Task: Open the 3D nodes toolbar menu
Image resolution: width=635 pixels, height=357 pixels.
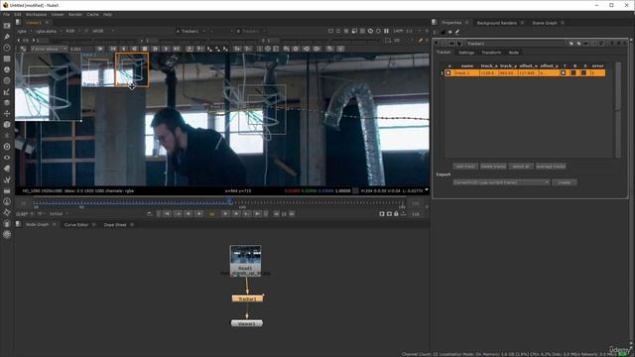Action: click(x=7, y=125)
